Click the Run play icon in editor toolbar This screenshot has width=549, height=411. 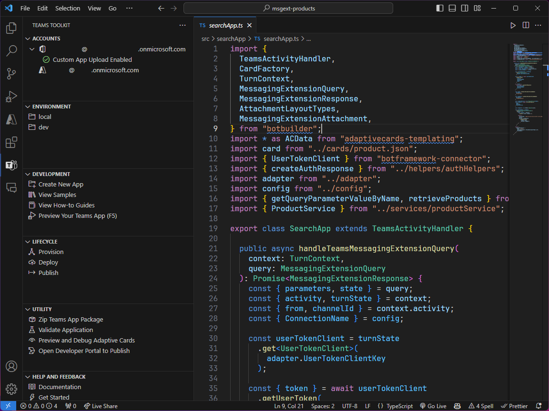513,25
